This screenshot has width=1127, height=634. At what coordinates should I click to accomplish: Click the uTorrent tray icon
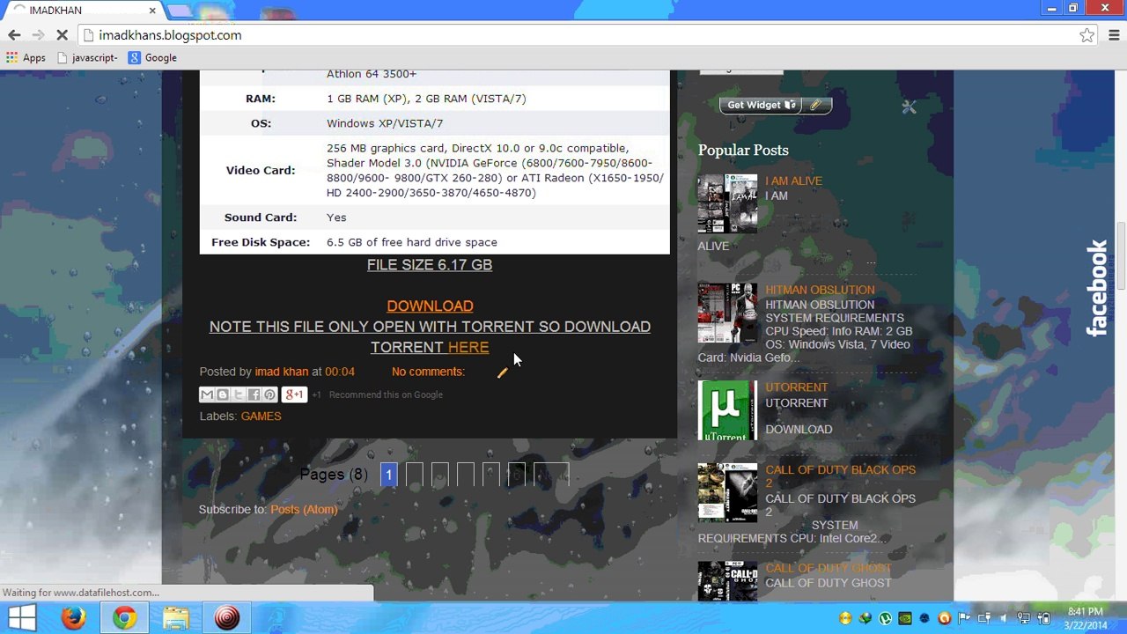point(885,618)
